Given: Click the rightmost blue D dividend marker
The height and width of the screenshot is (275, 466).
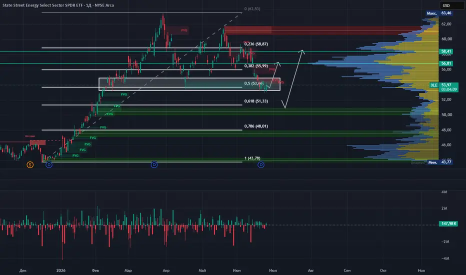Looking at the screenshot, I should coord(260,164).
